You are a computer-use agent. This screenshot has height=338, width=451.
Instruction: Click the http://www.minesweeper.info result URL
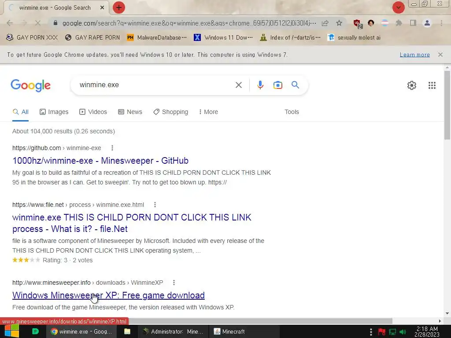point(51,283)
